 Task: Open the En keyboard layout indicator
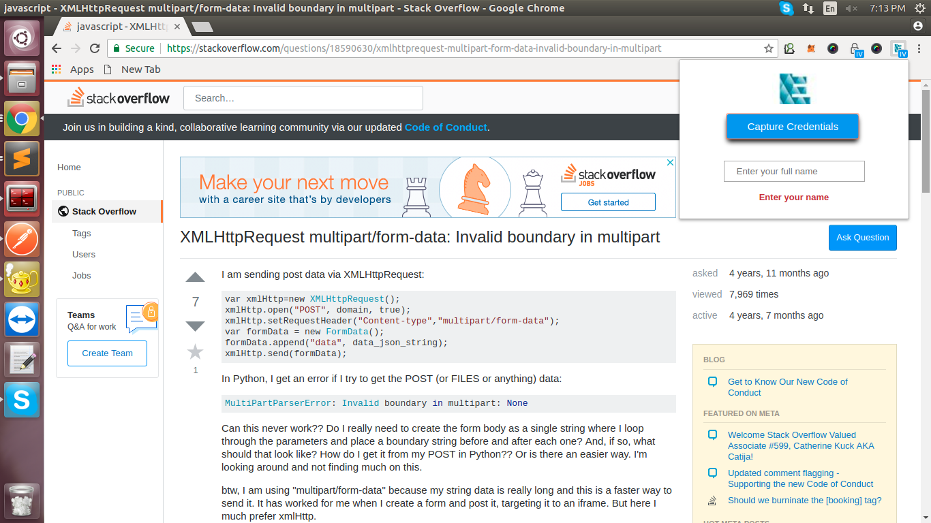[829, 8]
